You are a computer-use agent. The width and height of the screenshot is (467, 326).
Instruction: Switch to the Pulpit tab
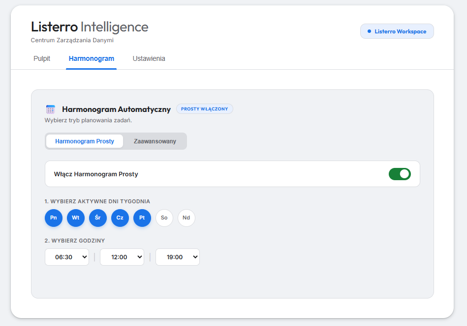(42, 59)
